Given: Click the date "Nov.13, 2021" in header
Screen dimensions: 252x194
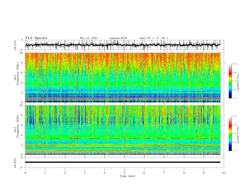Looking at the screenshot, I should point(89,38).
